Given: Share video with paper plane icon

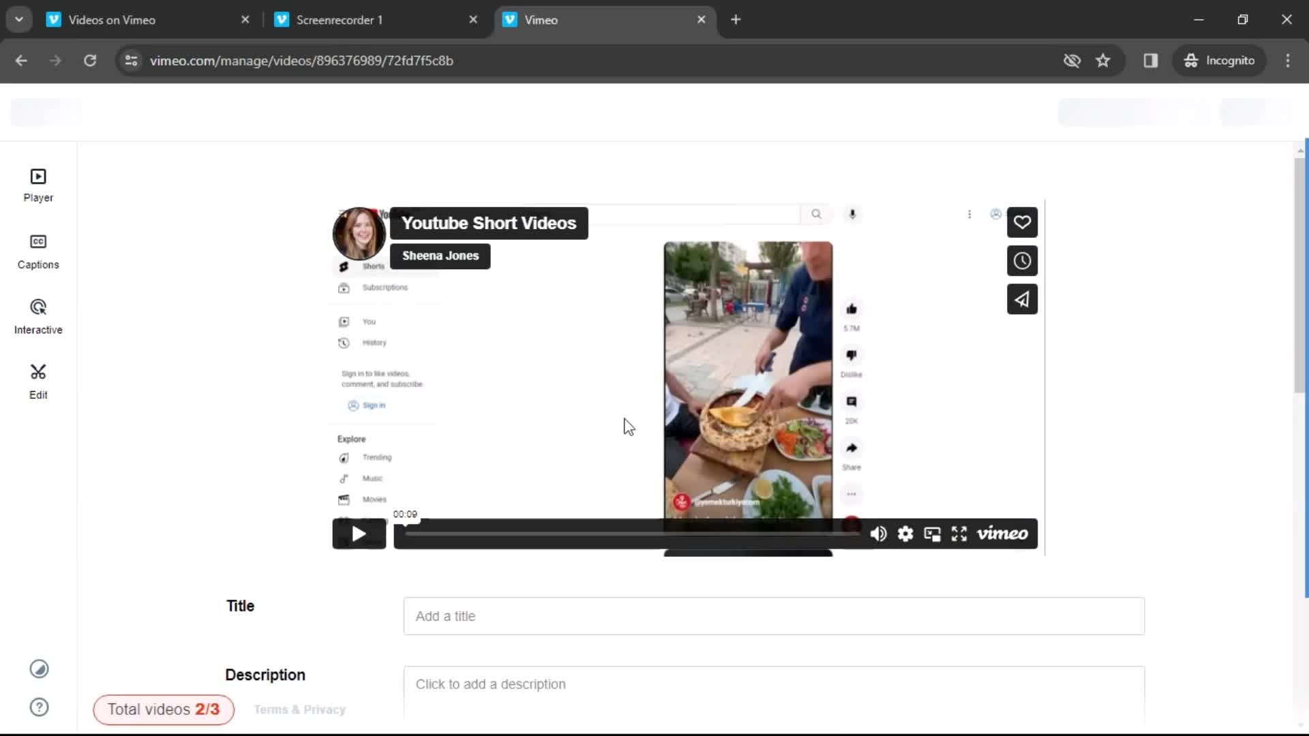Looking at the screenshot, I should 1022,299.
